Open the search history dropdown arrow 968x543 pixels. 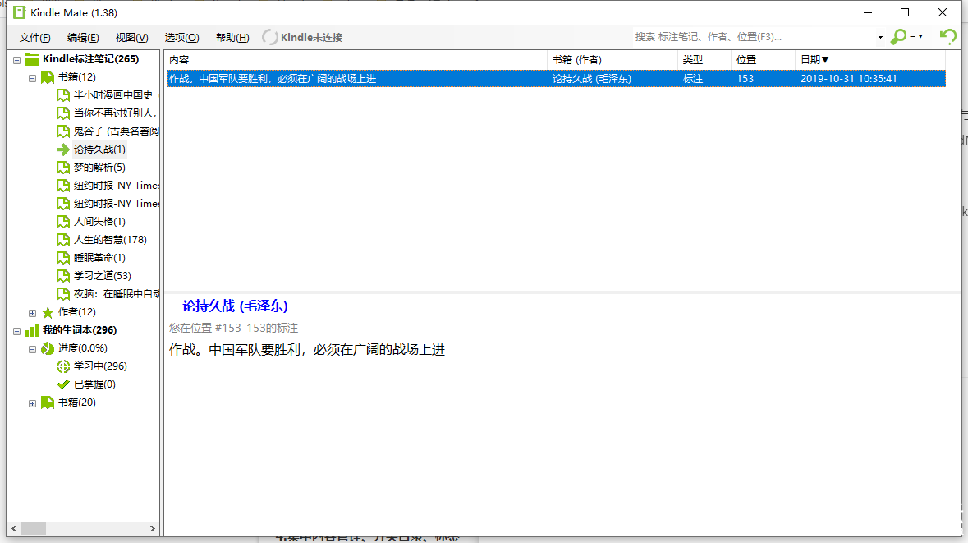(x=880, y=38)
